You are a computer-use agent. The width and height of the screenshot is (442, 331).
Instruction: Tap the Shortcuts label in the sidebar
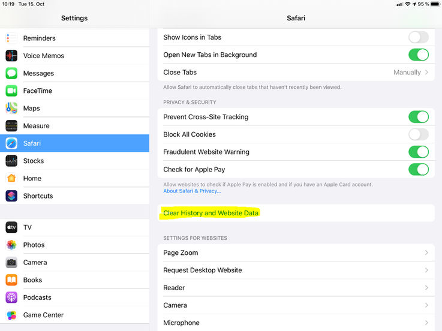38,195
